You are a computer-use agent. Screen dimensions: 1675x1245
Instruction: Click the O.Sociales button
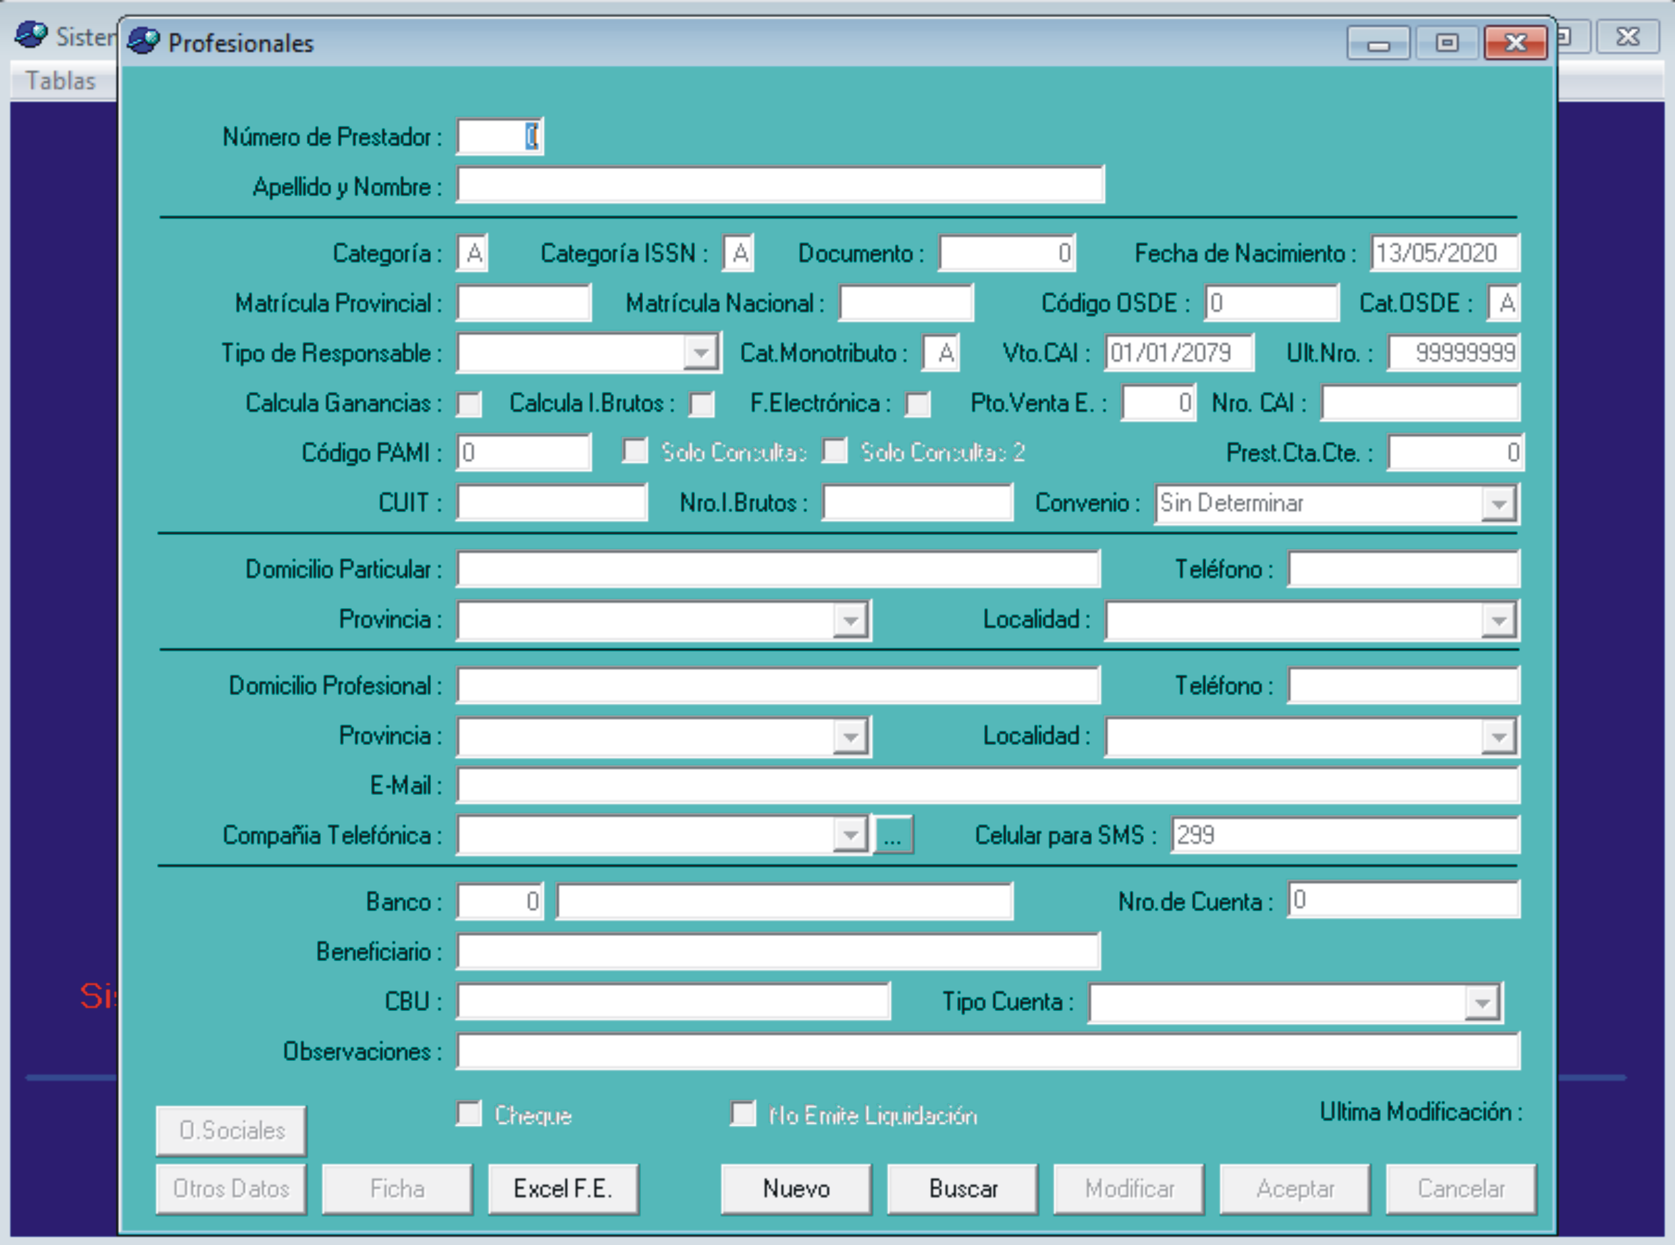point(231,1130)
